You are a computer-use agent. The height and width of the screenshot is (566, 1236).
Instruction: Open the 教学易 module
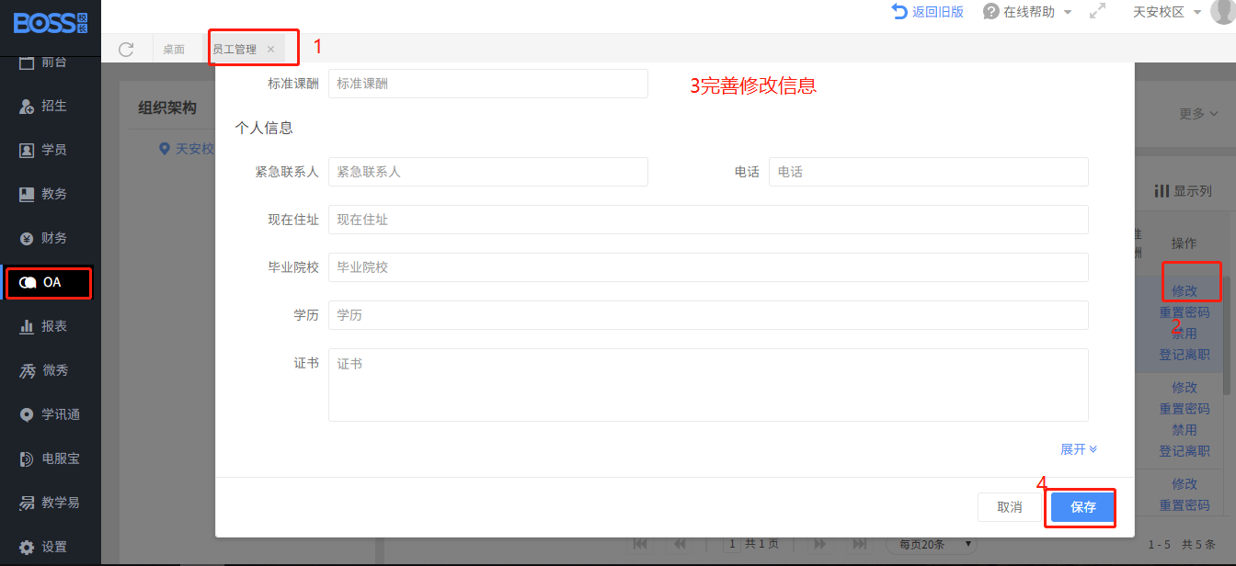(51, 503)
